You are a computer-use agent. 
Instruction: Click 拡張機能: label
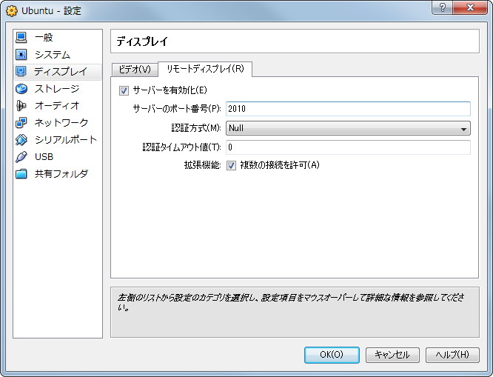tap(203, 165)
